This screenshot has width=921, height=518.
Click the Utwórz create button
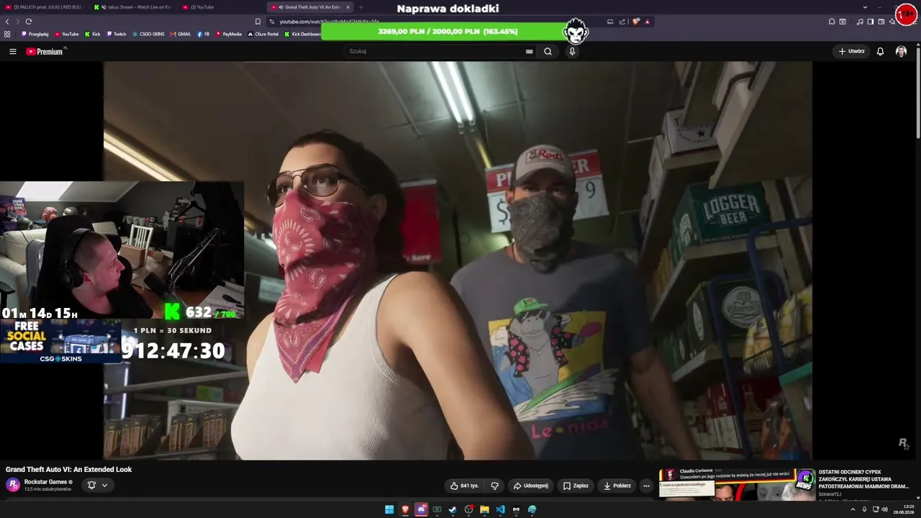[851, 51]
